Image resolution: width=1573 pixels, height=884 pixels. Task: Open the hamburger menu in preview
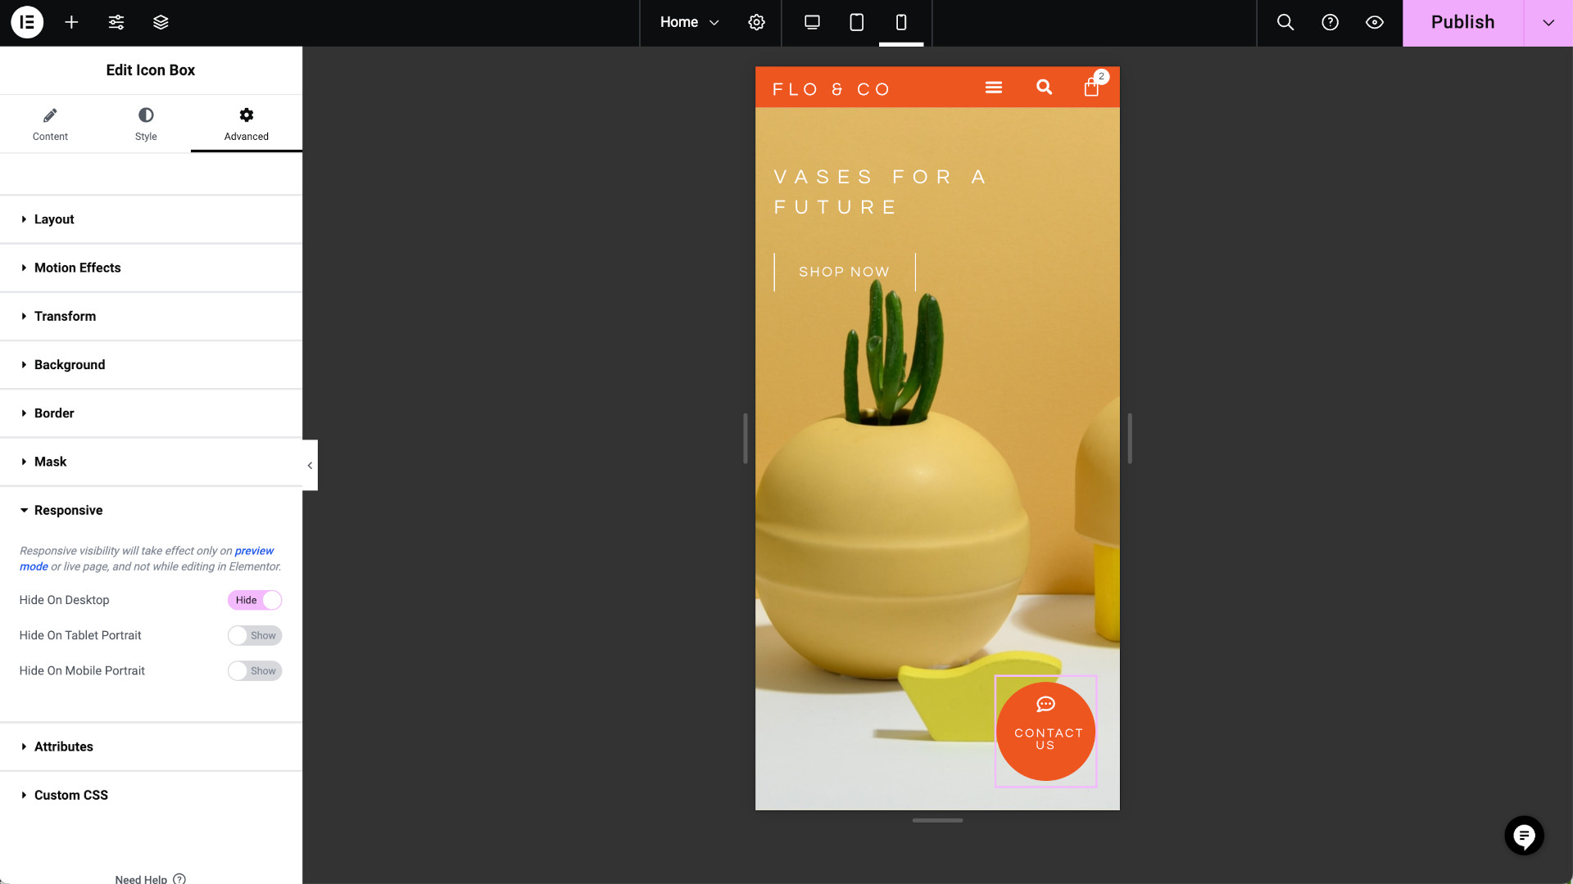tap(993, 87)
